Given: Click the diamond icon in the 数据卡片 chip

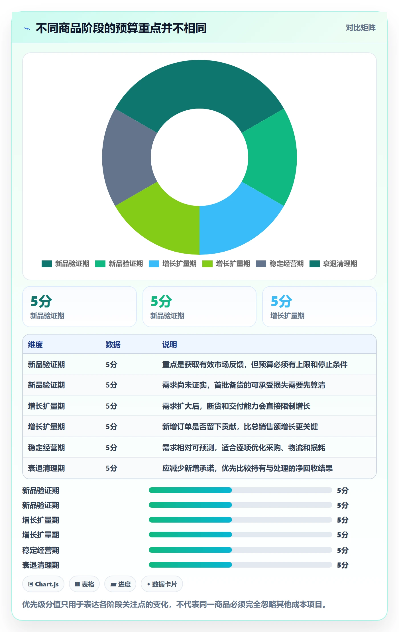Looking at the screenshot, I should 148,584.
